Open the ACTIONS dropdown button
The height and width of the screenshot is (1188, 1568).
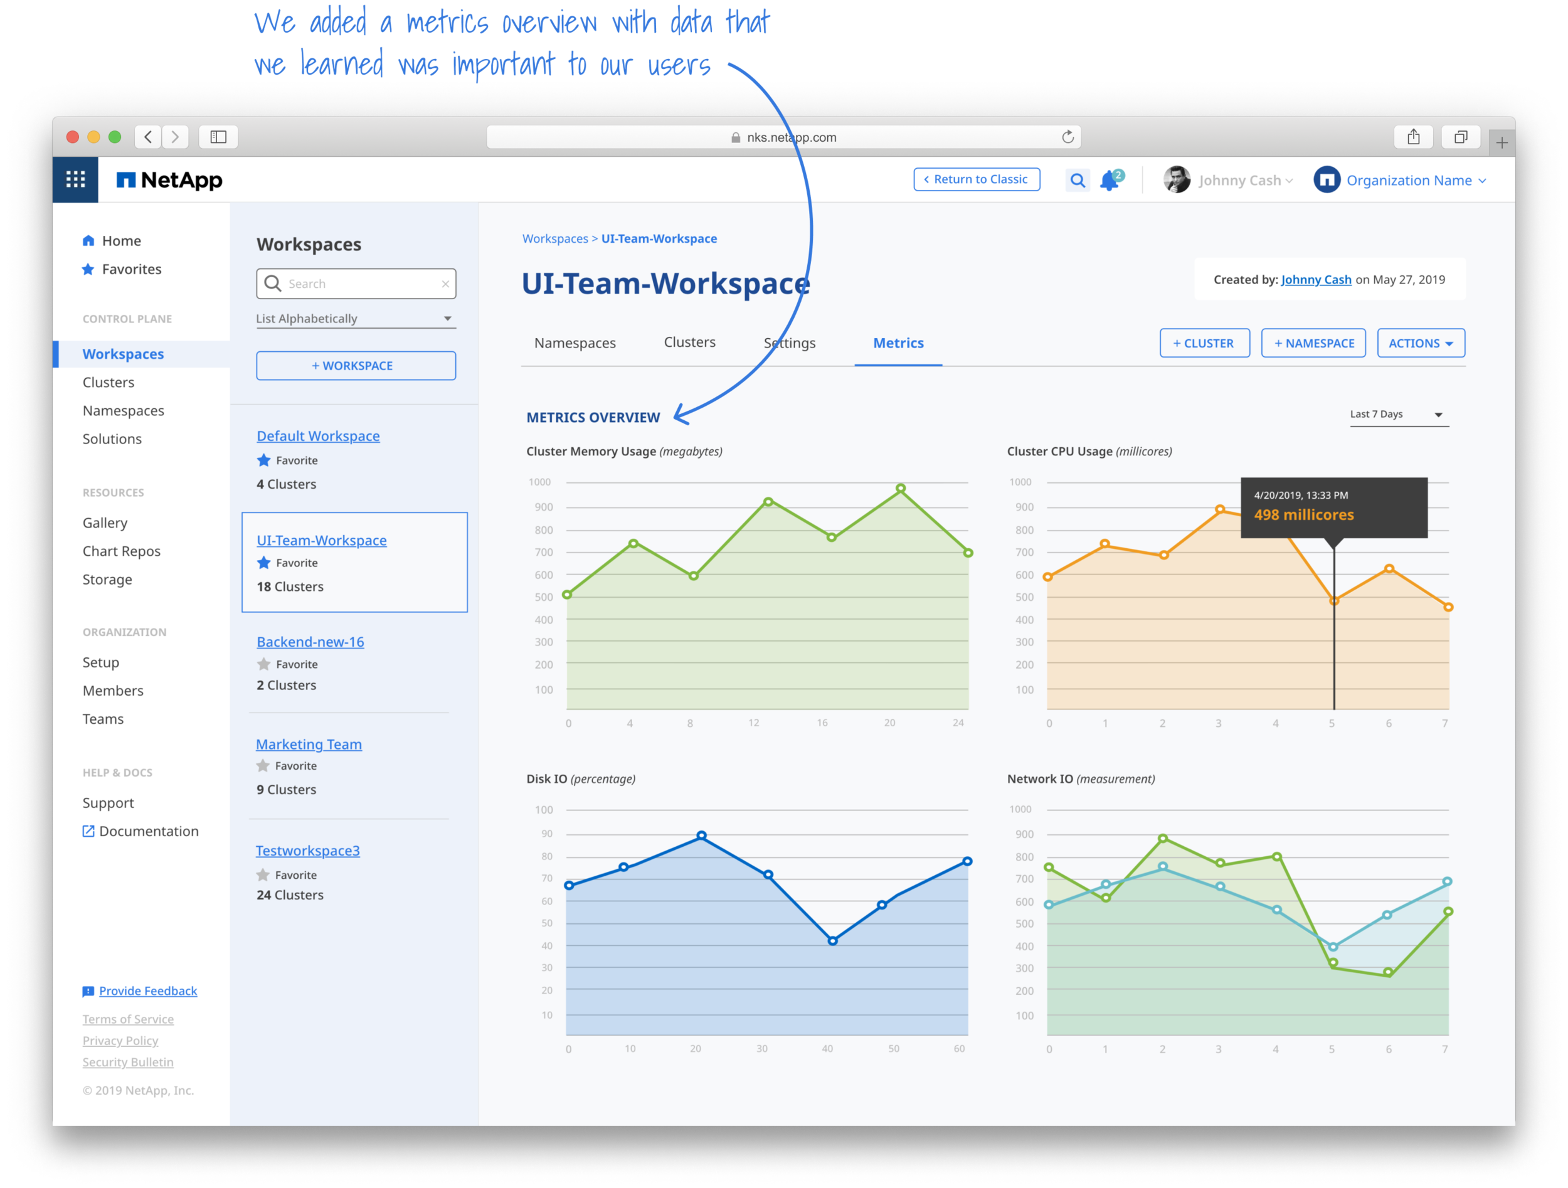[x=1421, y=343]
